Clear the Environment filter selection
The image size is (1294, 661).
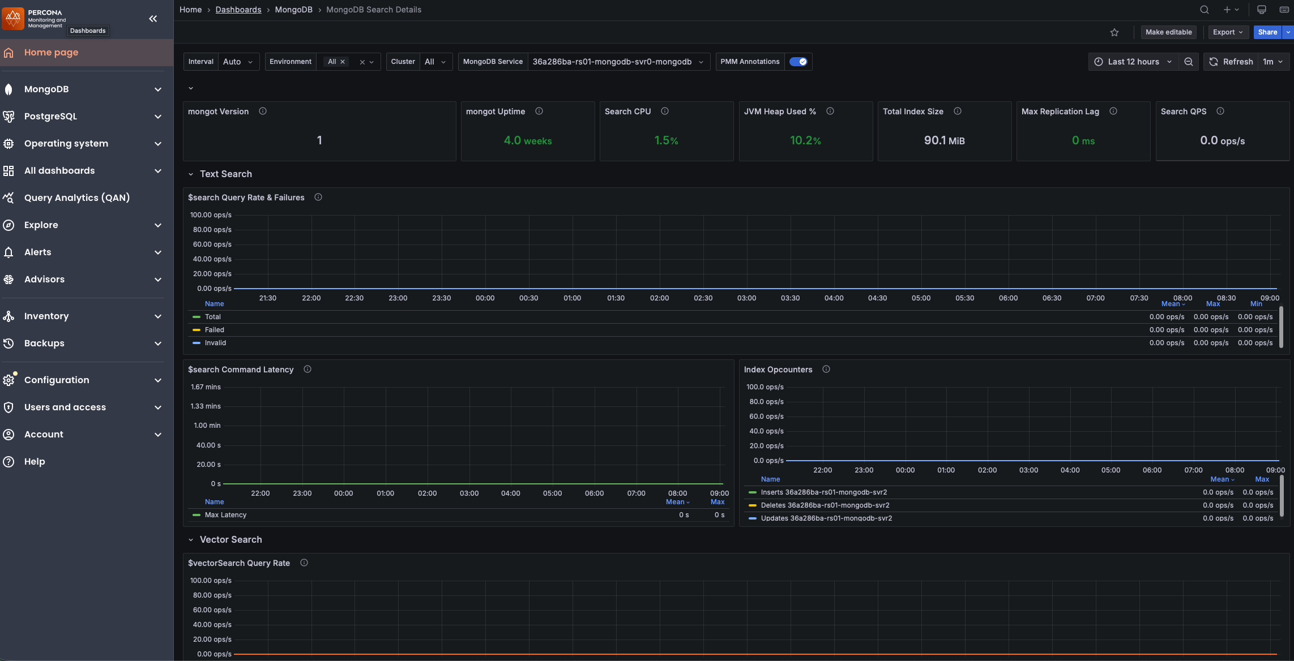point(362,62)
